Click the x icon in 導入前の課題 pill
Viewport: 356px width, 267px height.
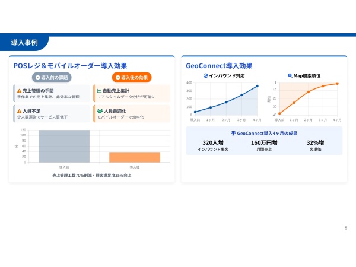(38, 77)
